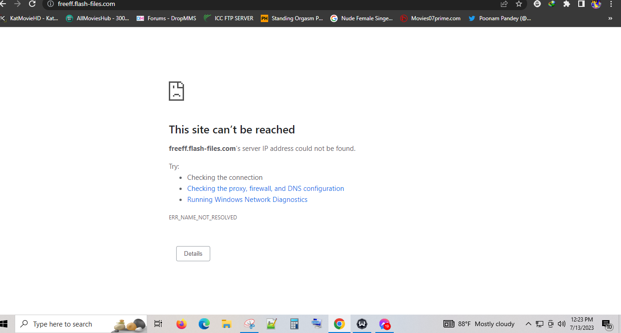
Task: Open the weather widget showing 88°F Mostly cloudy
Action: 479,324
